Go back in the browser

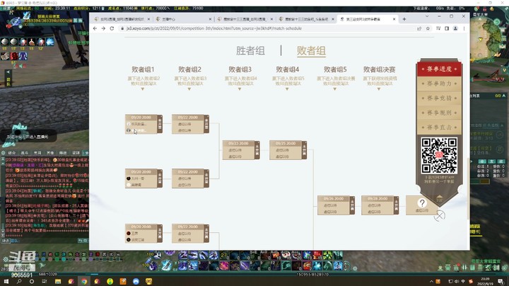point(95,28)
